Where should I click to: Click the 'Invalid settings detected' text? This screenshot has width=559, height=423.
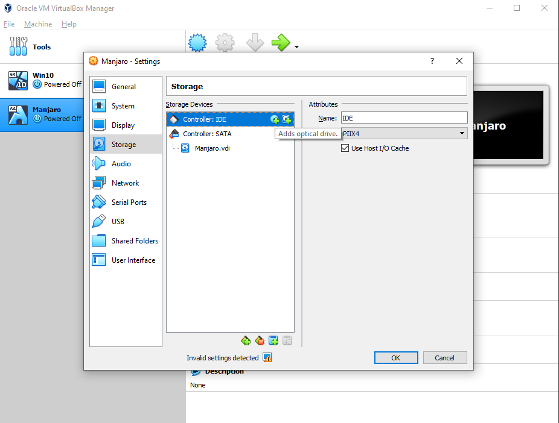click(223, 358)
